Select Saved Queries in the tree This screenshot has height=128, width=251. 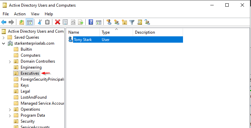[x=27, y=37]
